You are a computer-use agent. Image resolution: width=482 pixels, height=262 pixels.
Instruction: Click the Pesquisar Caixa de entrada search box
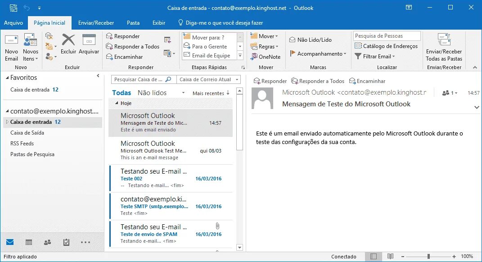144,79
